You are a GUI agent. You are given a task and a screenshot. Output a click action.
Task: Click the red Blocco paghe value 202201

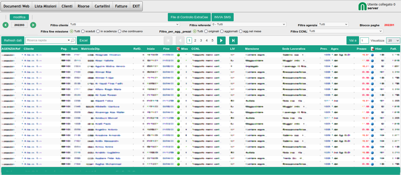pos(389,25)
